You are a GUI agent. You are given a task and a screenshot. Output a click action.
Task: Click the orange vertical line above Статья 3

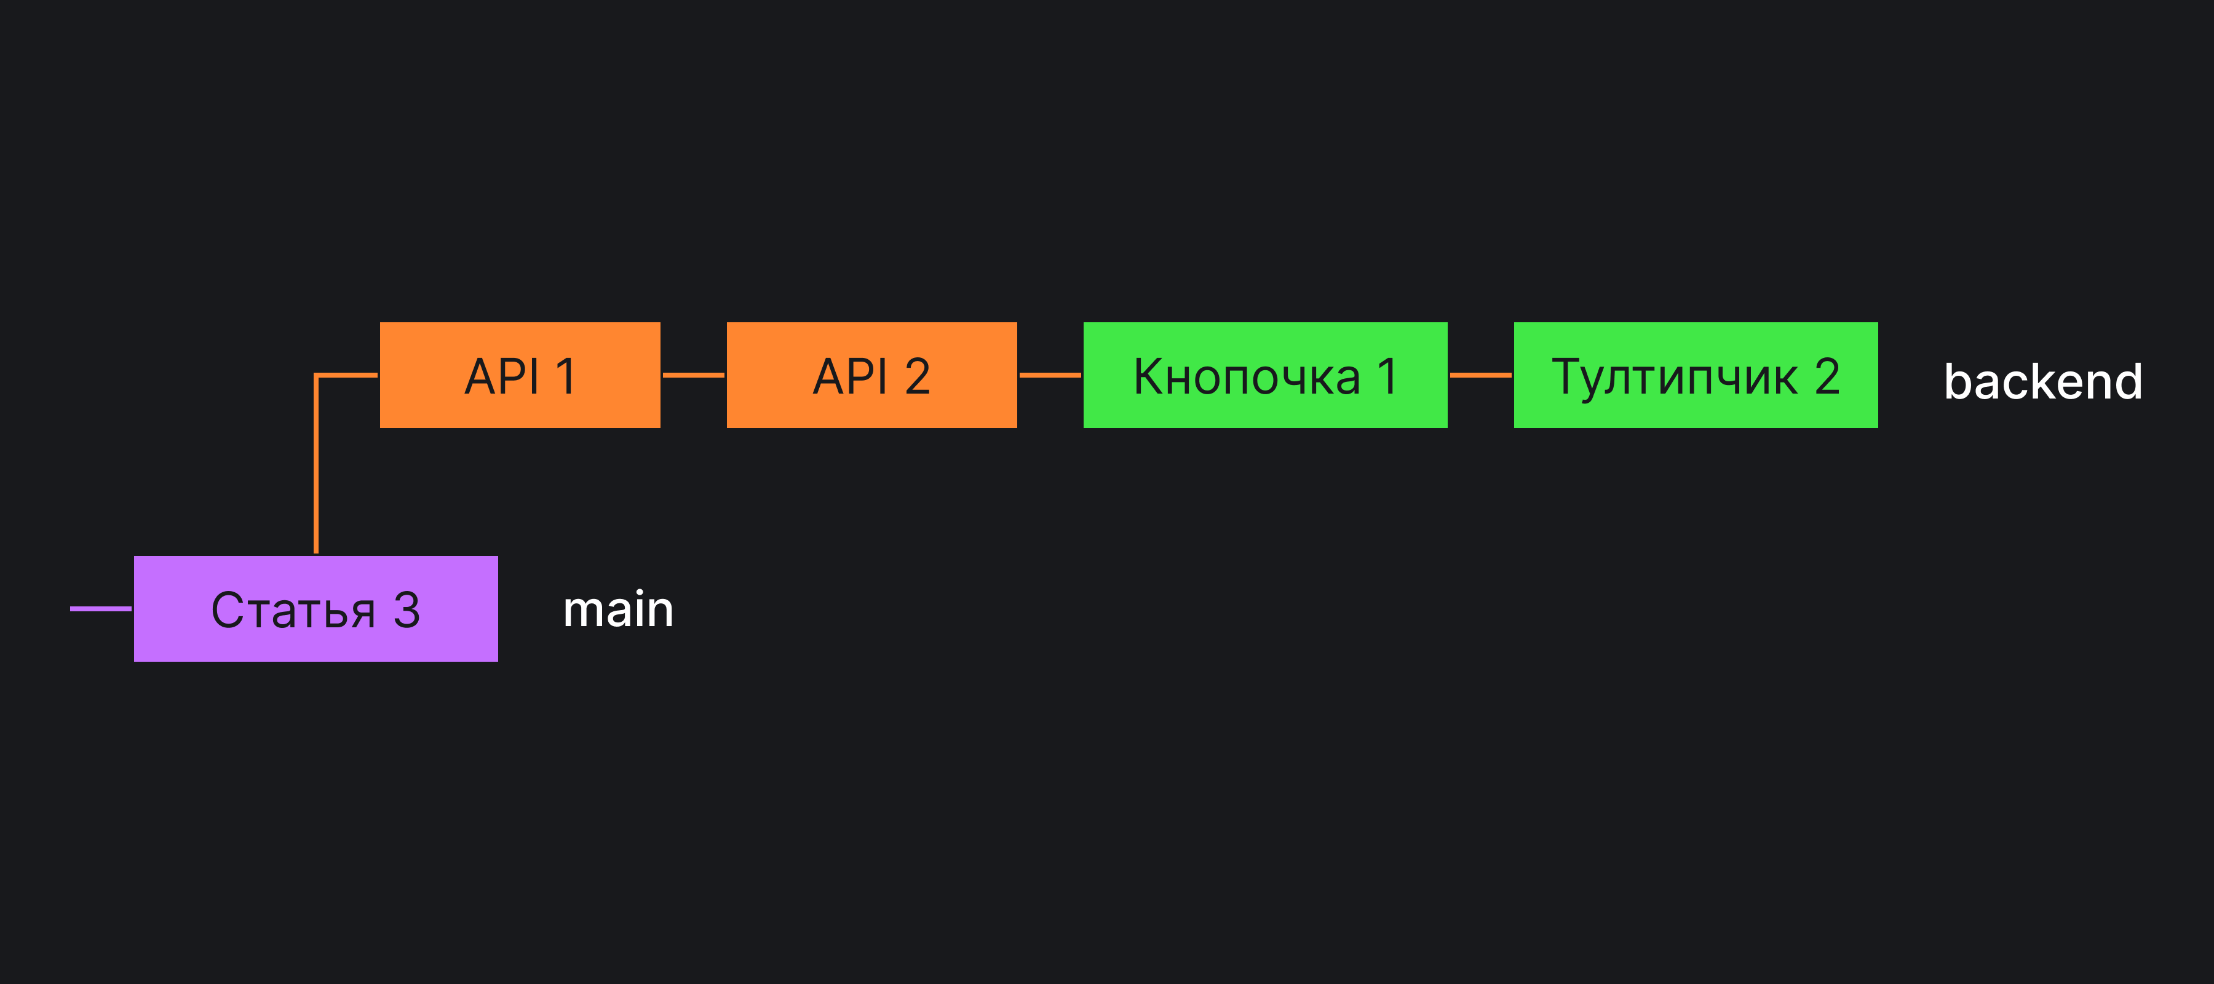[x=316, y=464]
